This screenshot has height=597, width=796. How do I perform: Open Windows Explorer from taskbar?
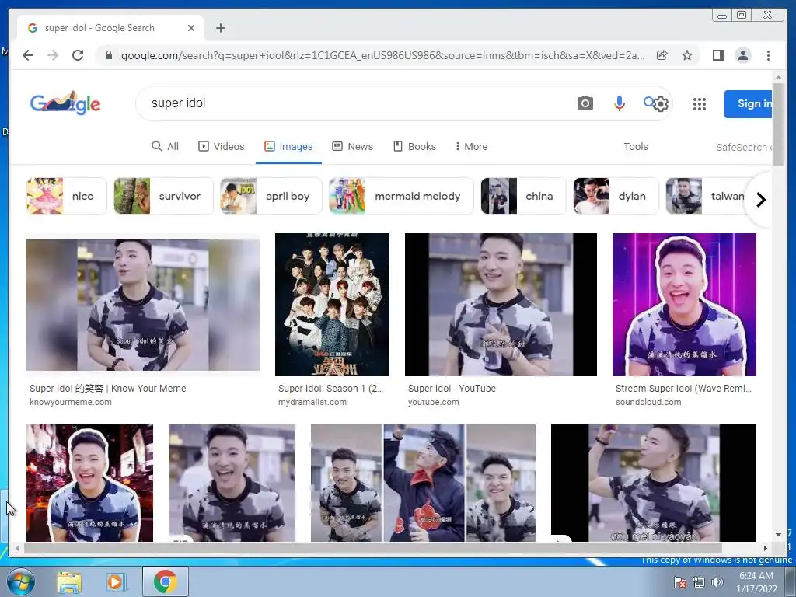(x=69, y=581)
